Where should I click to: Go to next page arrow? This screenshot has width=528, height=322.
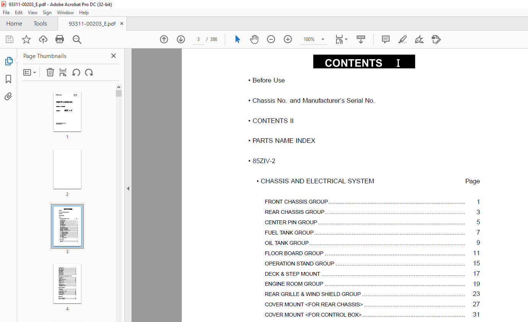pyautogui.click(x=181, y=39)
